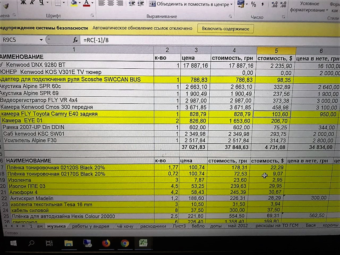Click Объединить и поместить в центре
340x255 pixels.
[x=189, y=4]
